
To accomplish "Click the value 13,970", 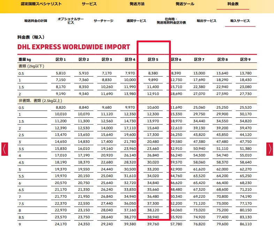I will click(153, 121).
